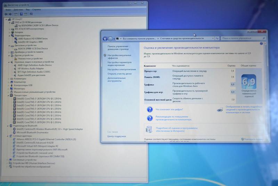Open 'Настройка визуальных эффектов' link

tap(119, 57)
